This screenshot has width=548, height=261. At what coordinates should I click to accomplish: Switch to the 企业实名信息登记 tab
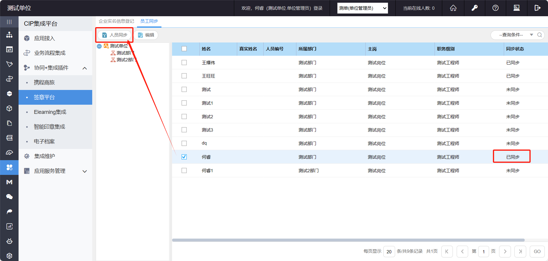tap(116, 21)
